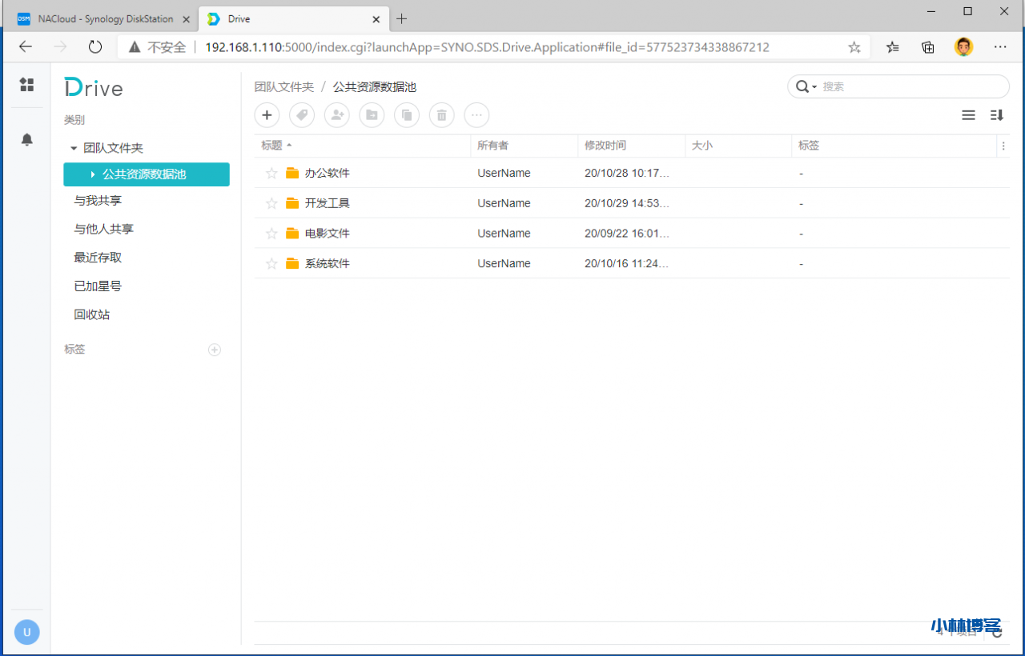Click the plus Create button in toolbar
Viewport: 1025px width, 656px height.
(x=267, y=115)
